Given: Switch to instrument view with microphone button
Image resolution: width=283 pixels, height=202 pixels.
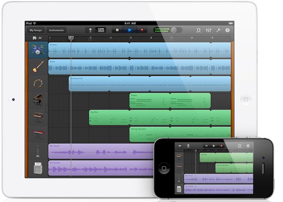Looking at the screenshot, I should (91, 30).
